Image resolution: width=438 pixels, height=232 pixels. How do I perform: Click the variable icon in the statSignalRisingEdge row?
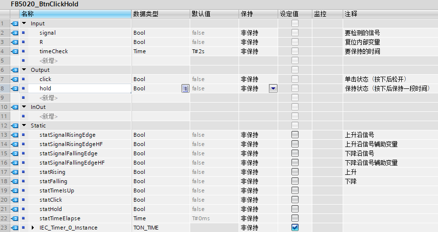click(15, 135)
